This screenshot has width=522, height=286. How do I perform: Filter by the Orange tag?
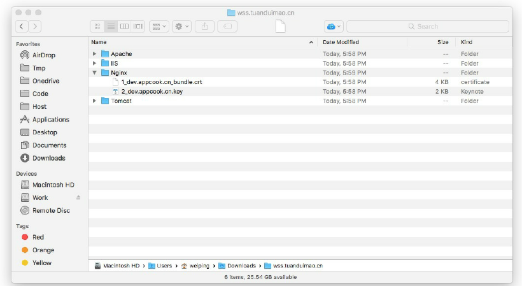(43, 250)
